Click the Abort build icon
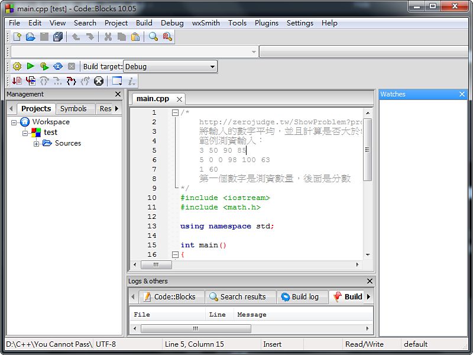This screenshot has height=355, width=473. pyautogui.click(x=72, y=66)
